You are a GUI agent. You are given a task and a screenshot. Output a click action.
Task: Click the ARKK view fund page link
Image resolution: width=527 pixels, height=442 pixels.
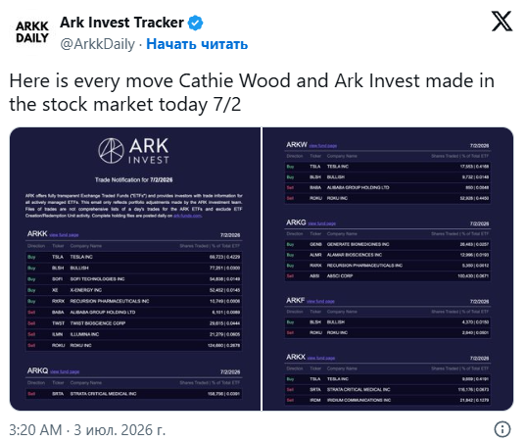64,235
